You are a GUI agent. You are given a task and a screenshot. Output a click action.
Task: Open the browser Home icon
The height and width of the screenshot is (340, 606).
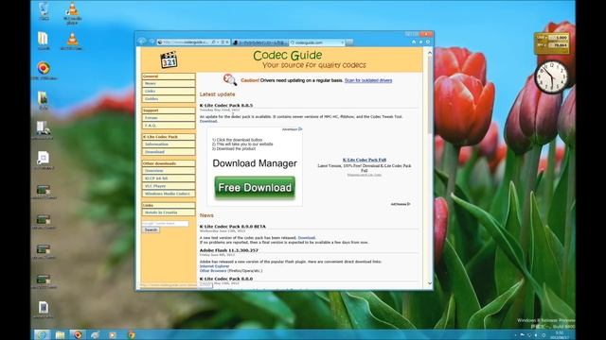tap(414, 42)
